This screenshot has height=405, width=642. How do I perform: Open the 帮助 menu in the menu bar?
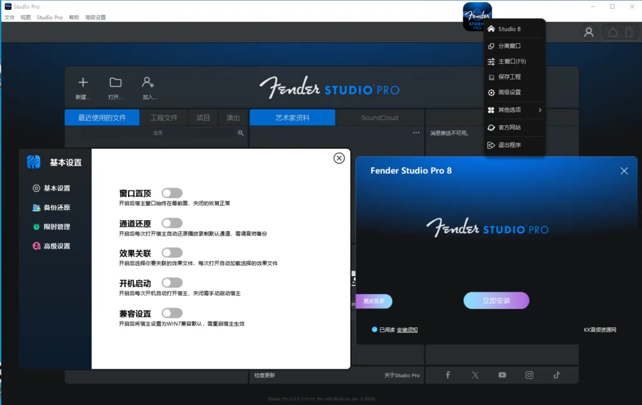tap(74, 17)
